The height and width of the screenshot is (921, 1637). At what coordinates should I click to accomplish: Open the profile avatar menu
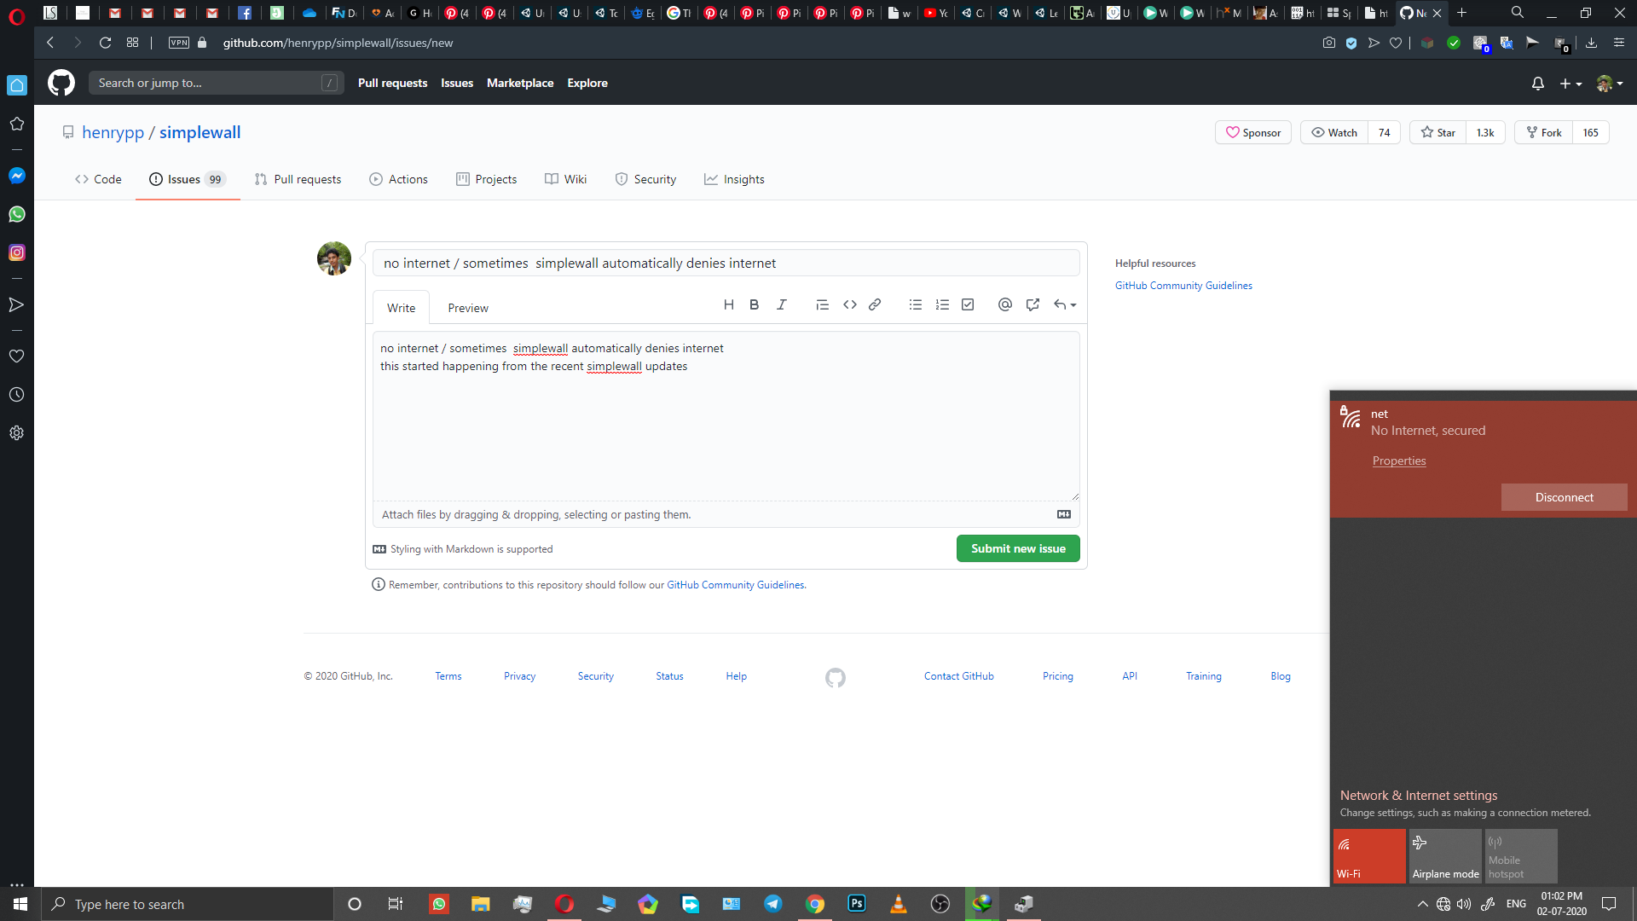click(1610, 83)
